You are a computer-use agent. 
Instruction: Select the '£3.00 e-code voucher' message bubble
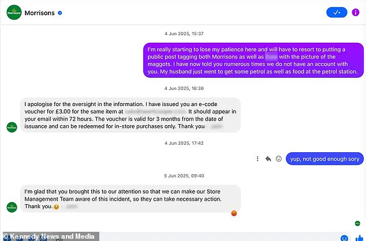(130, 115)
